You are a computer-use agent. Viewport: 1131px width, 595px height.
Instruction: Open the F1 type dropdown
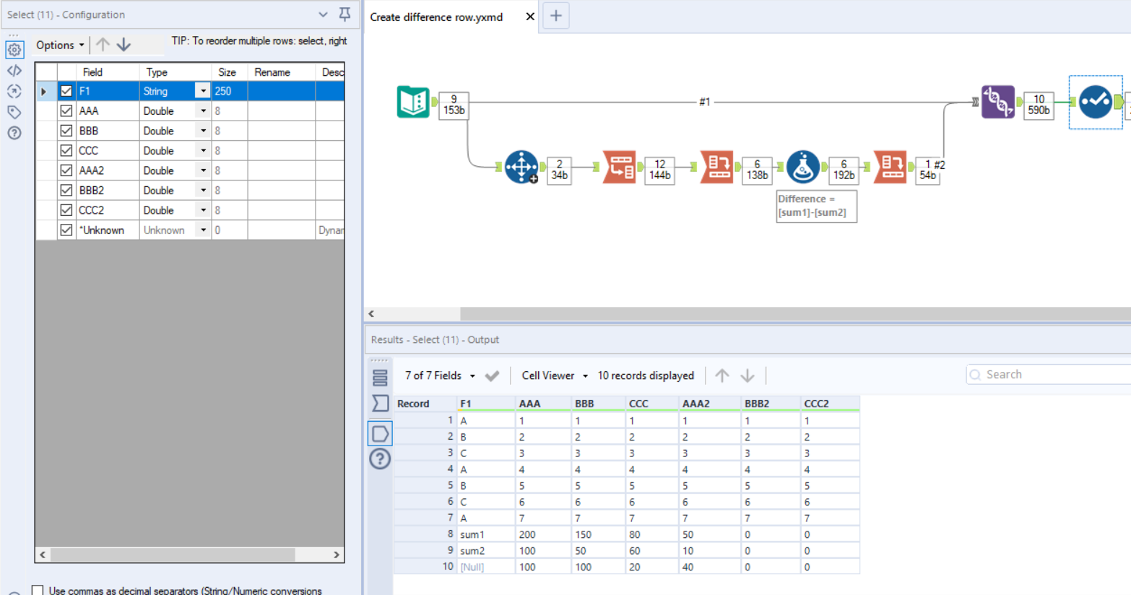click(202, 91)
